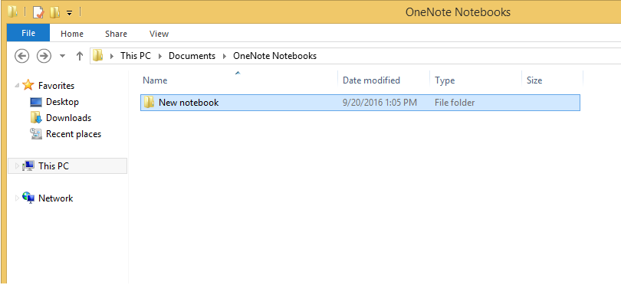Expand the This PC tree node
Viewport: 621px width, 285px height.
[17, 165]
